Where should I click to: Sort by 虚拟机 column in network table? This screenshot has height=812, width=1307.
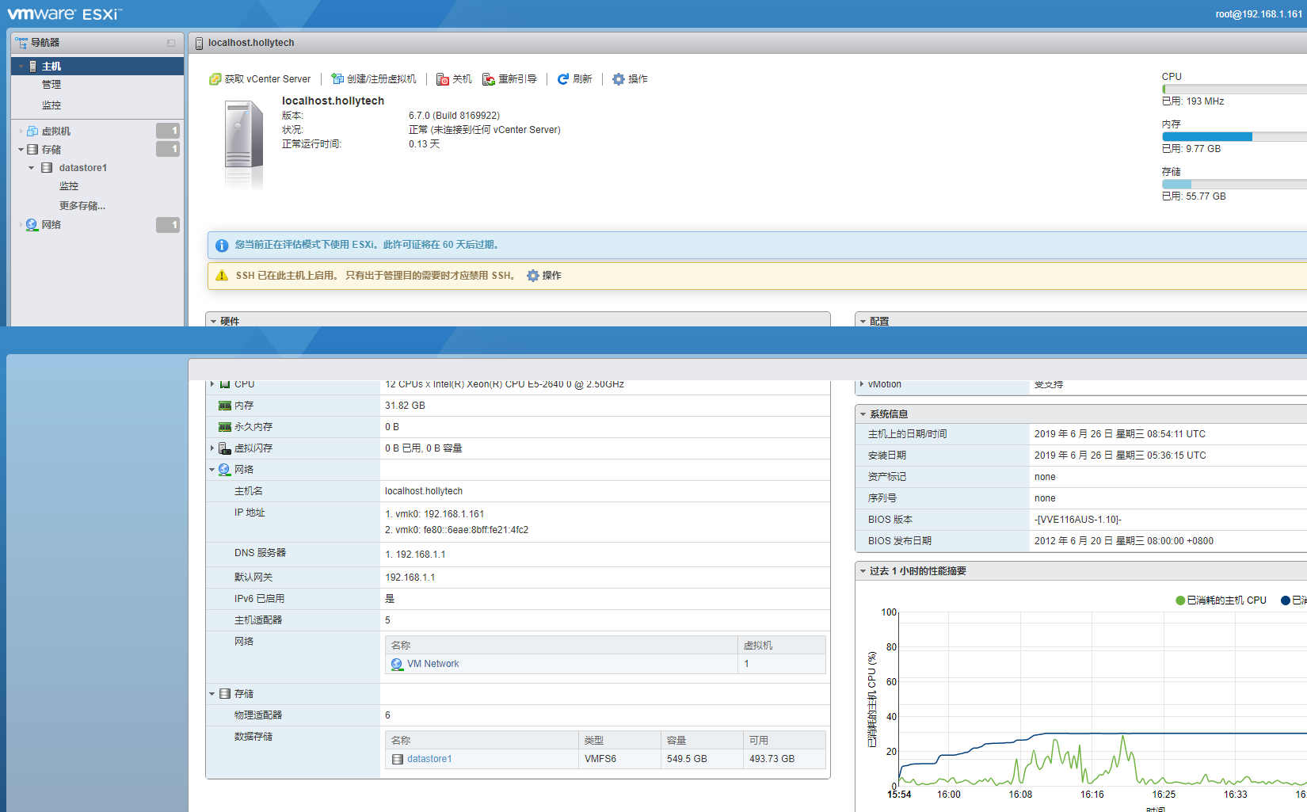782,646
